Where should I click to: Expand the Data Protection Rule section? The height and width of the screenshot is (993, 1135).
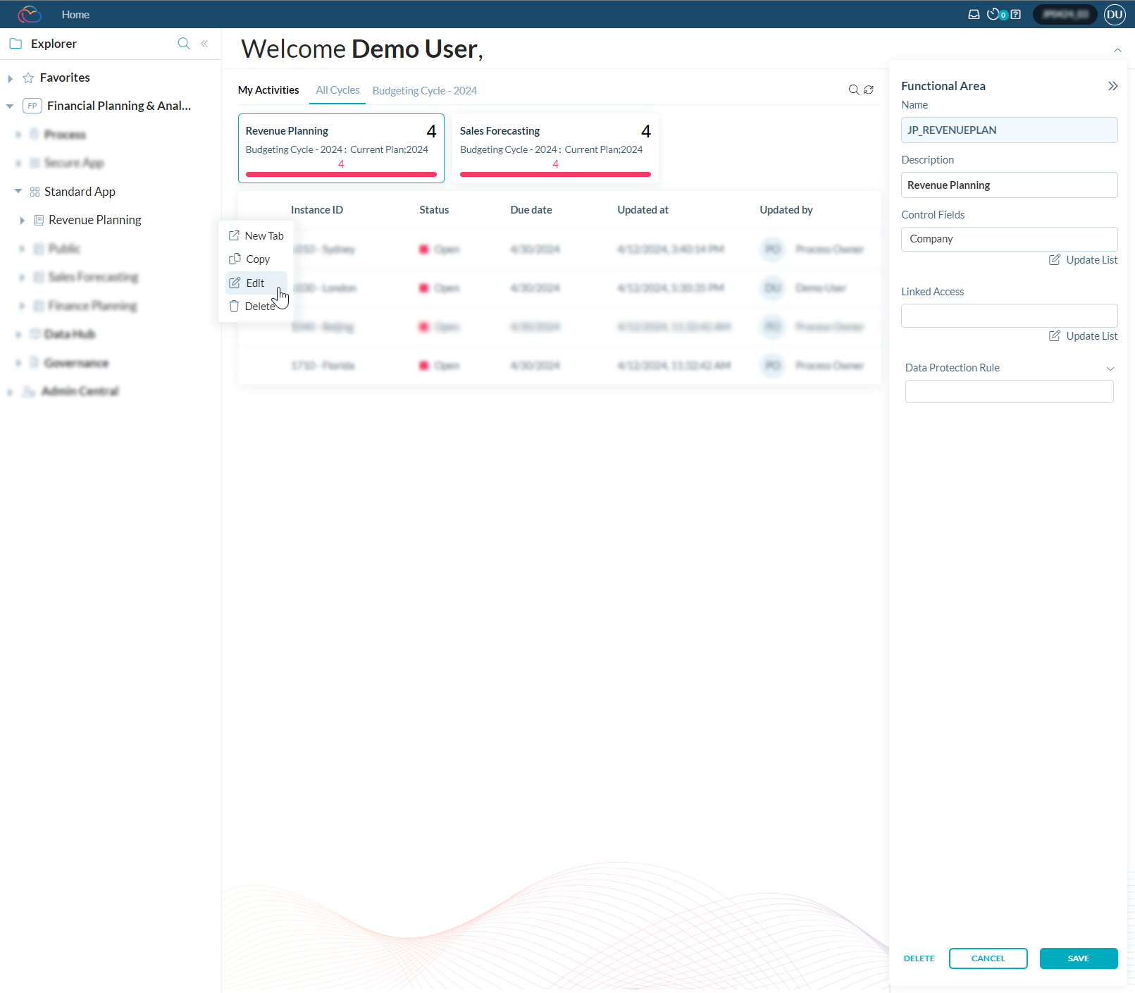[1110, 369]
